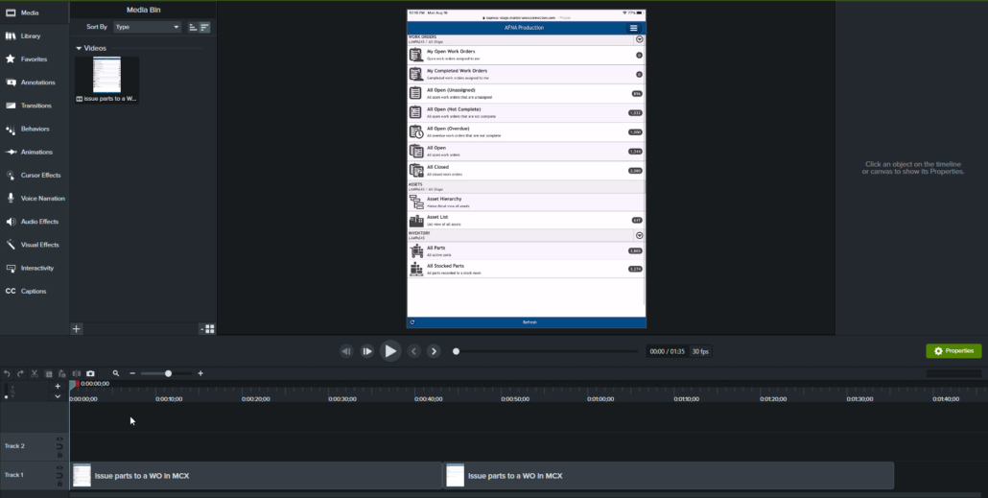The width and height of the screenshot is (988, 498).
Task: Collapse the Videos section
Action: coord(79,48)
